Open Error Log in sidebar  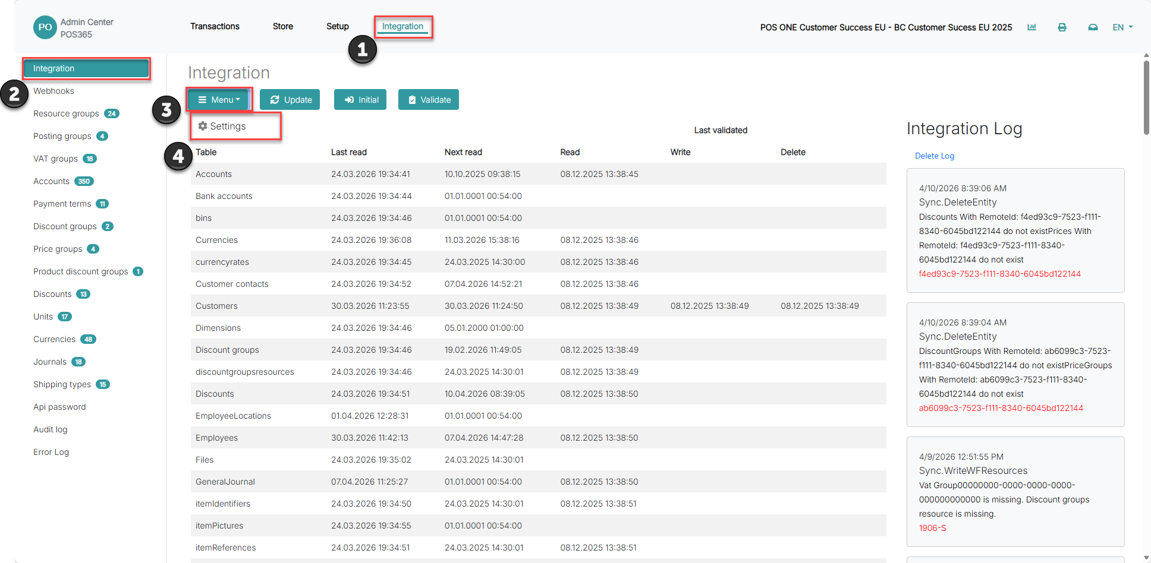(x=51, y=452)
